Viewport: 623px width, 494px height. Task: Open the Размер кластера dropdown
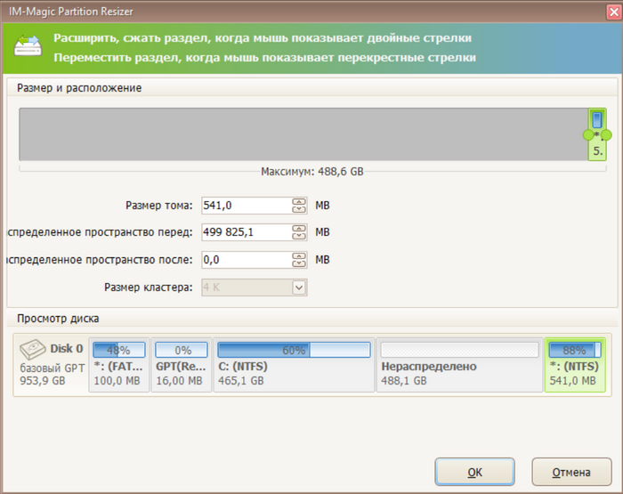(299, 287)
